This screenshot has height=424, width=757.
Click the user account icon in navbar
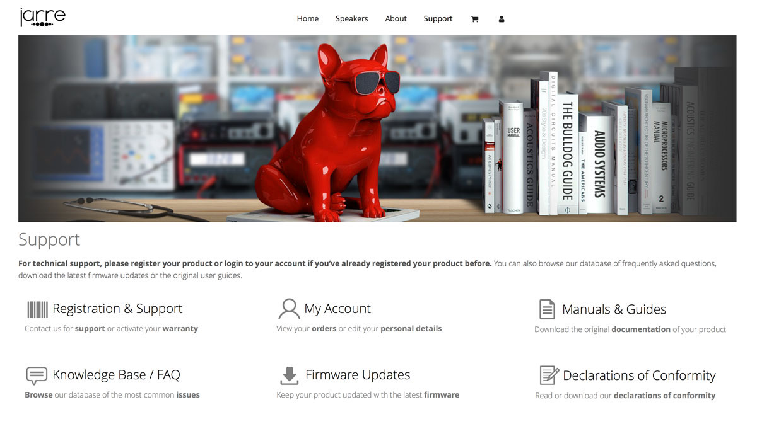pyautogui.click(x=502, y=19)
